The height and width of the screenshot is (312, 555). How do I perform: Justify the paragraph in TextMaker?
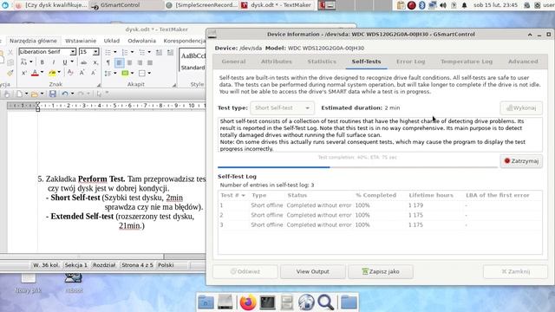click(x=150, y=62)
